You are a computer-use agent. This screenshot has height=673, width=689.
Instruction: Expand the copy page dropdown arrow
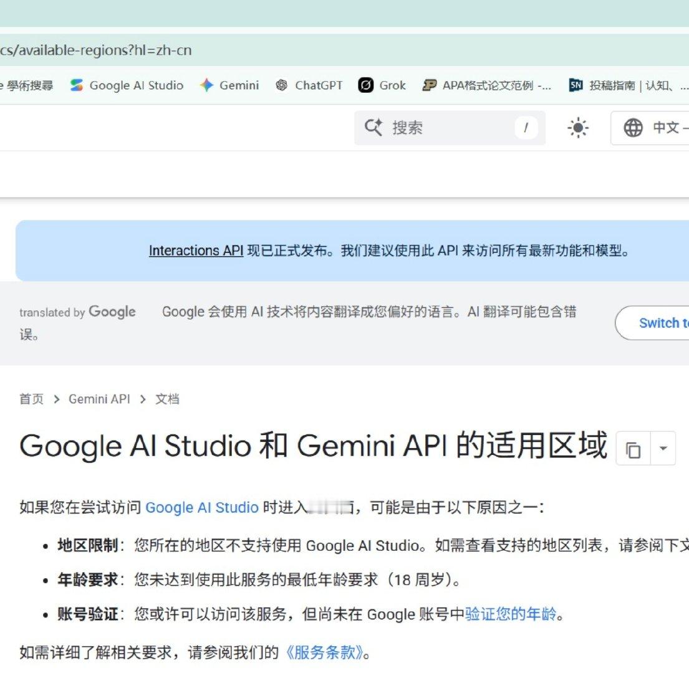(x=663, y=449)
